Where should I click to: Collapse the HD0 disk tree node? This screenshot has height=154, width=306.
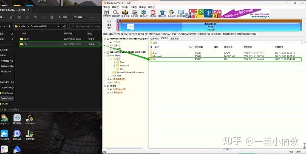click(105, 39)
